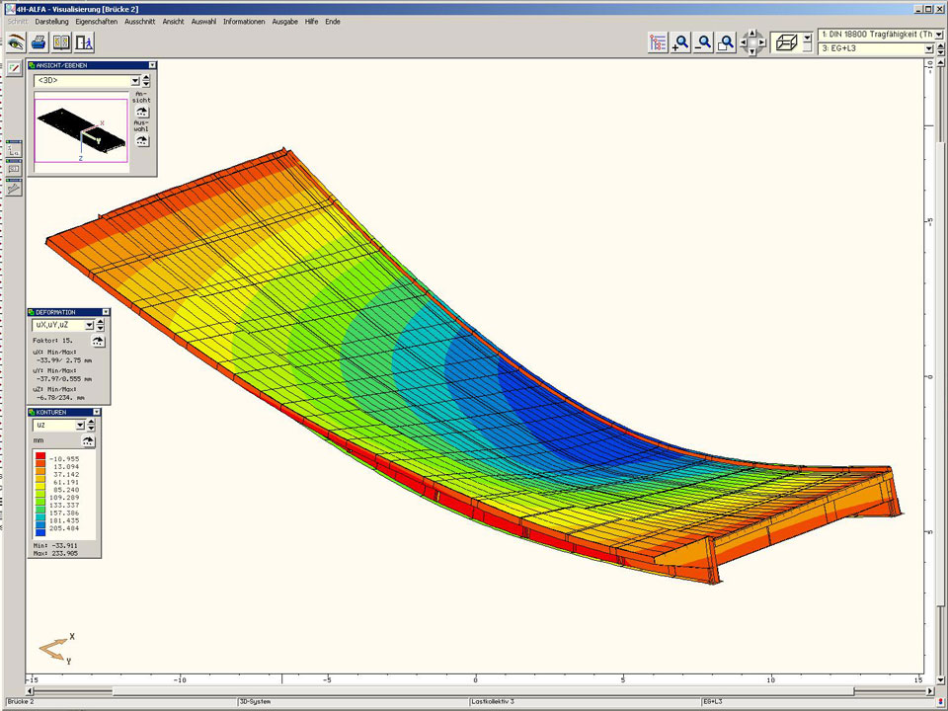Viewport: 948px width, 711px height.
Task: Click the zoom in magnifier icon
Action: pos(680,42)
